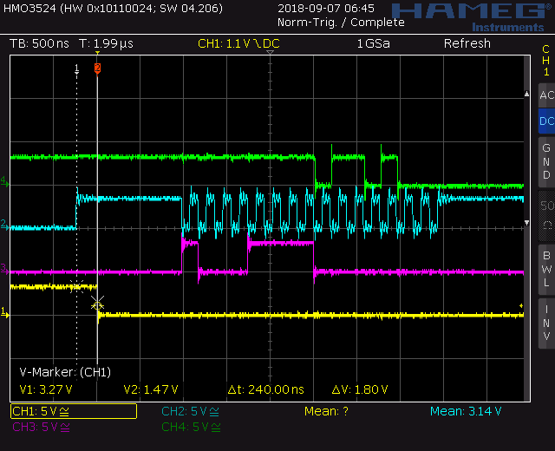Click the V2: 1.47 V readout
Screen dimensions: 555x451
pyautogui.click(x=151, y=389)
